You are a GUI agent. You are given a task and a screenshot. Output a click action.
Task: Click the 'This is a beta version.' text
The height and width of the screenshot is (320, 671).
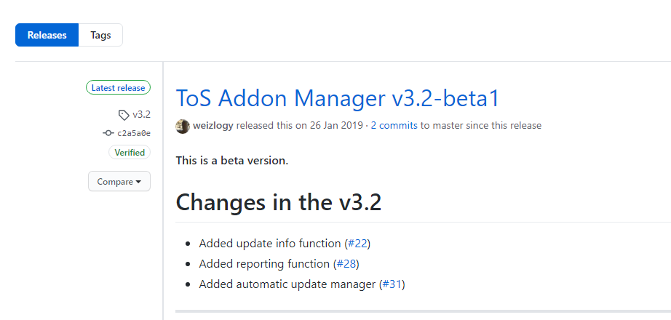(x=232, y=160)
